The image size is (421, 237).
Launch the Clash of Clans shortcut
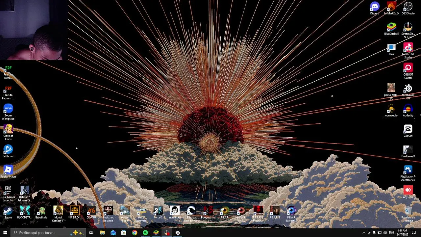[8, 133]
